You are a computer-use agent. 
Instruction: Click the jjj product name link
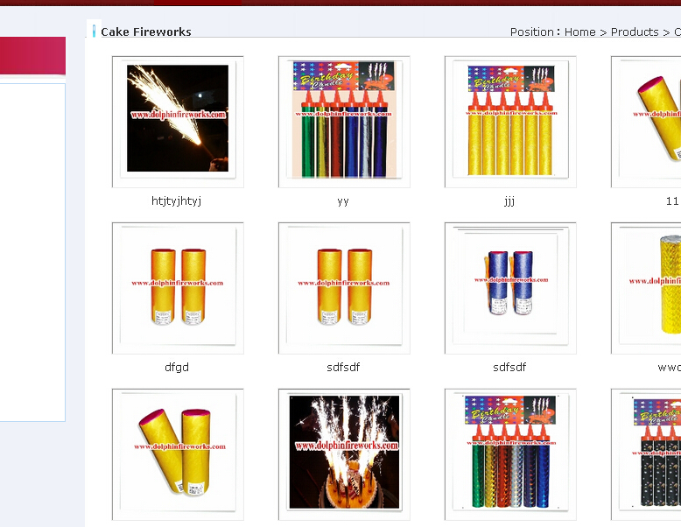click(509, 201)
